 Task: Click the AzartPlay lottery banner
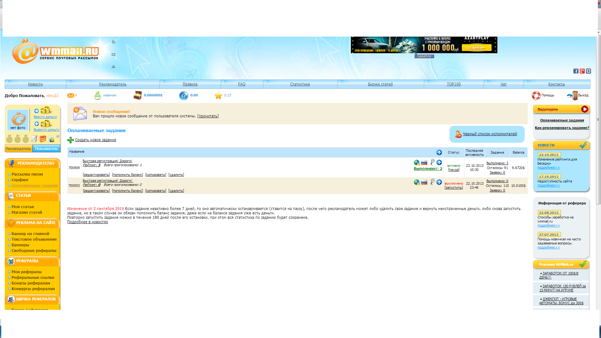[x=424, y=45]
